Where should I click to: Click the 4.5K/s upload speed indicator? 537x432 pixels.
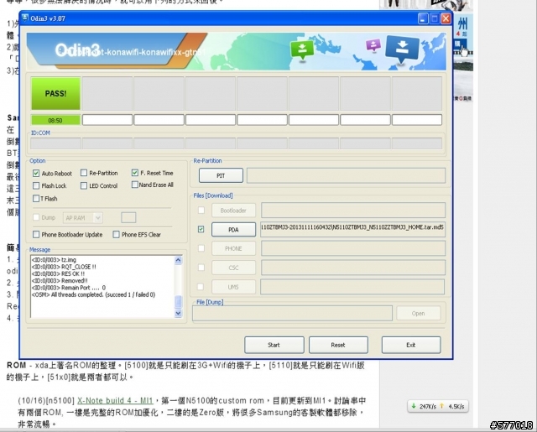click(x=452, y=406)
